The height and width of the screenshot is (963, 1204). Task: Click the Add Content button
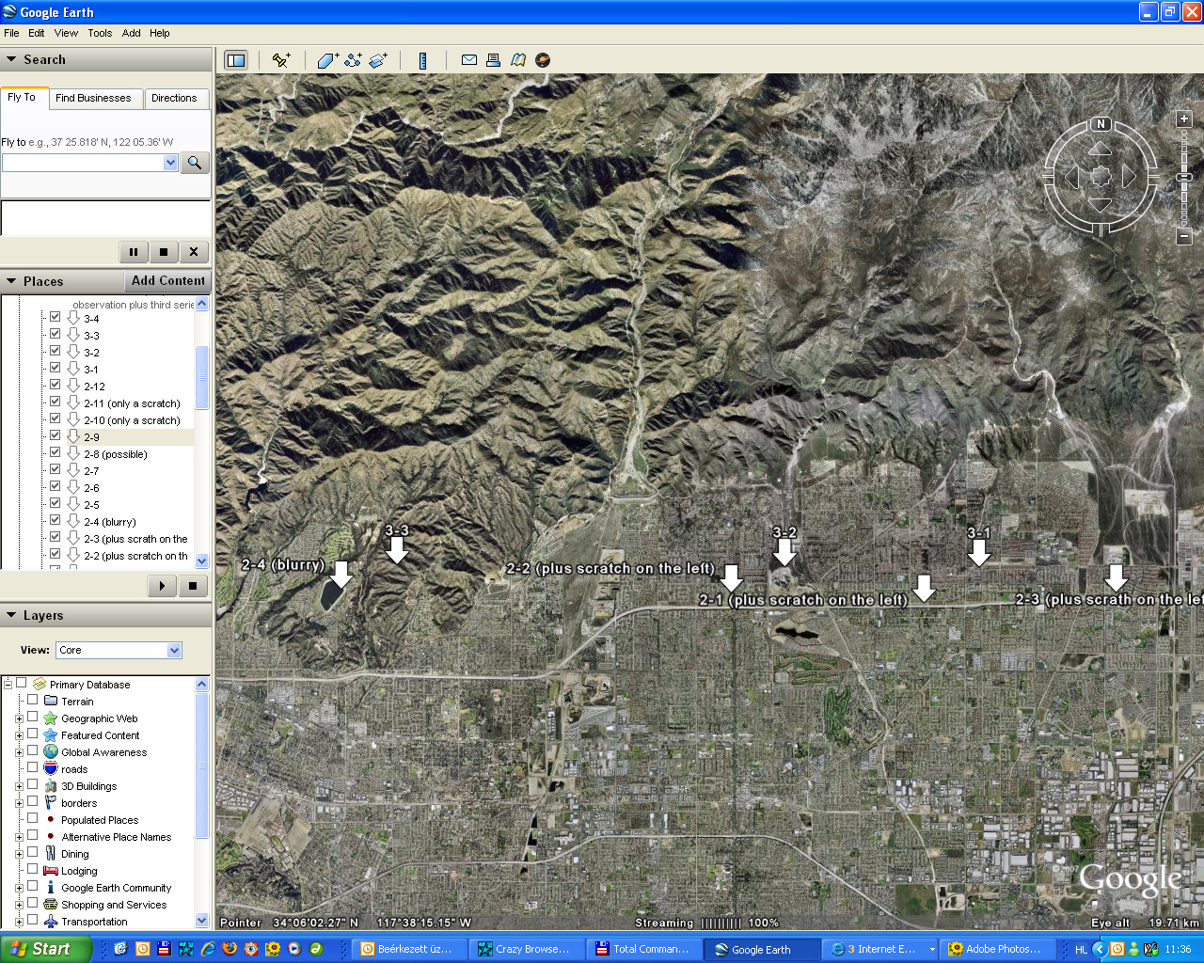click(167, 281)
